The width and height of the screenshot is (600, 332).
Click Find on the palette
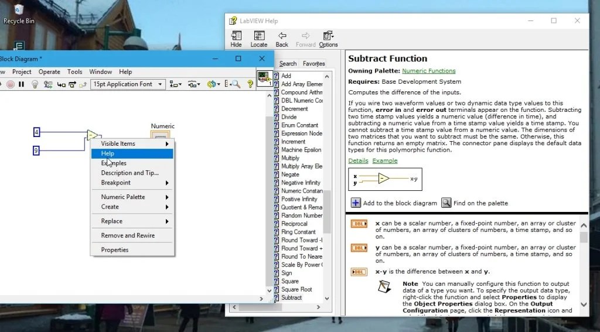(x=480, y=203)
